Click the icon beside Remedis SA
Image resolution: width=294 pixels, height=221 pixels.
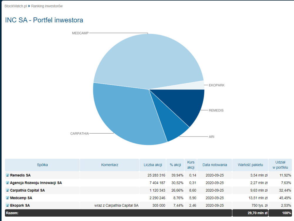point(8,175)
